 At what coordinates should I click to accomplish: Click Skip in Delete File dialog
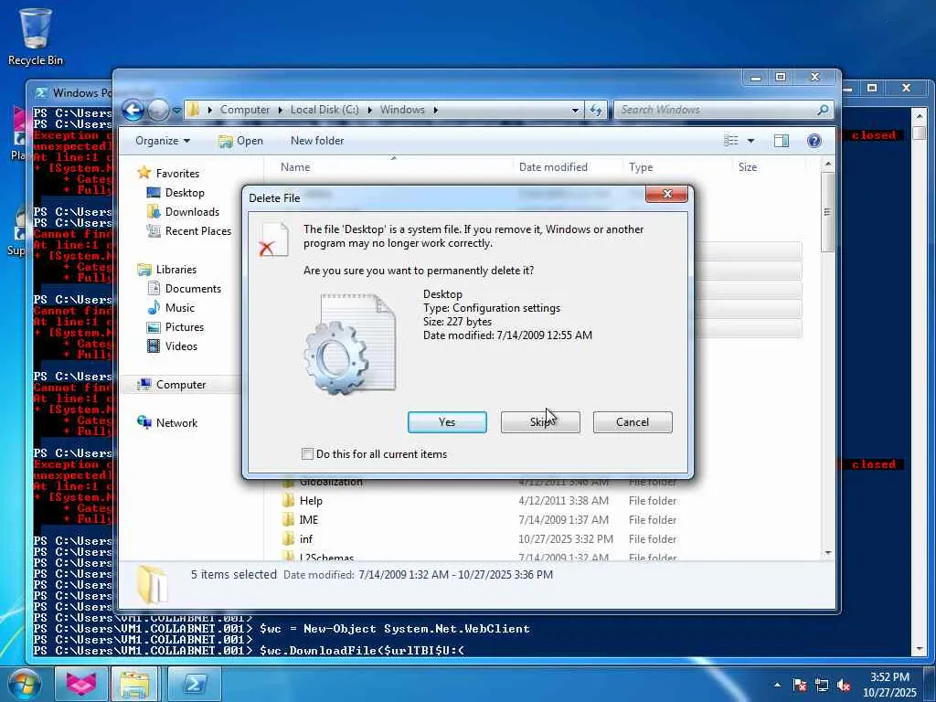point(540,422)
